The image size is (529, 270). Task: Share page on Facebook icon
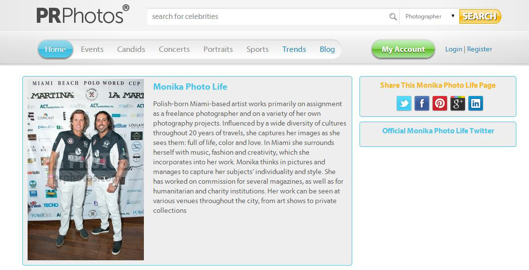coord(421,103)
